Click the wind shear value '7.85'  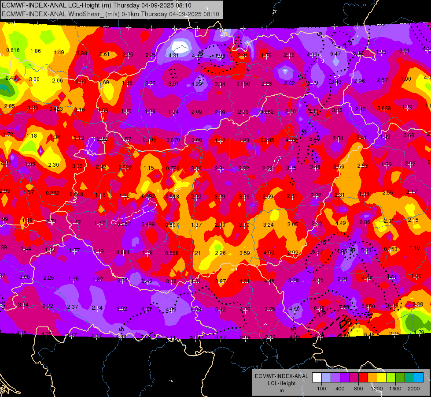(344, 307)
